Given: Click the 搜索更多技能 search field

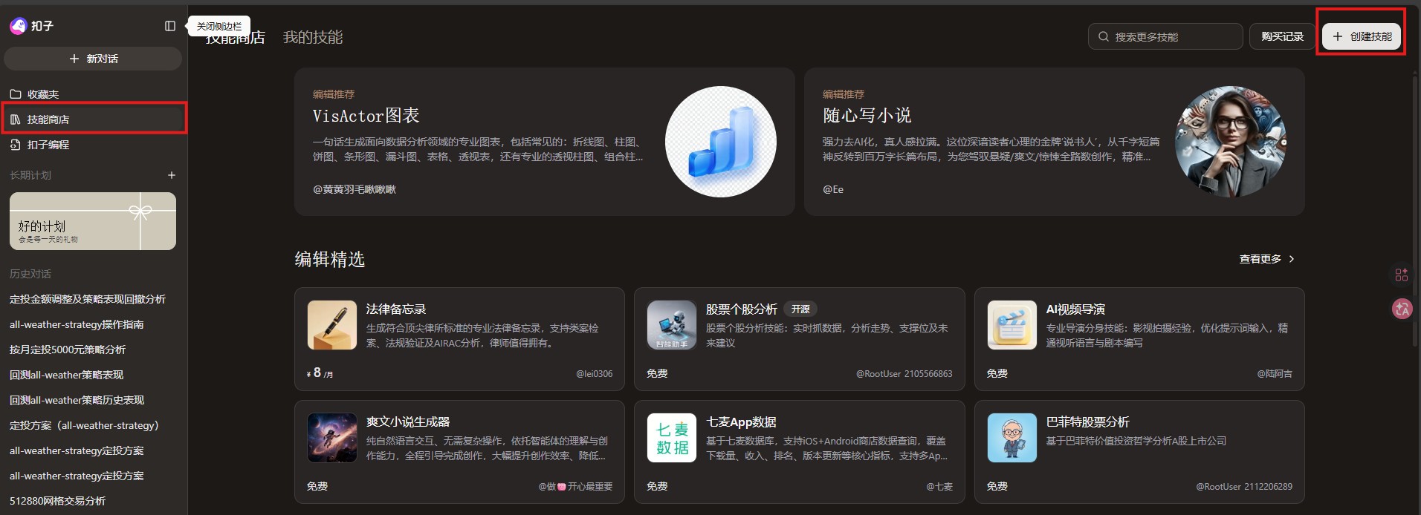Looking at the screenshot, I should [1165, 36].
